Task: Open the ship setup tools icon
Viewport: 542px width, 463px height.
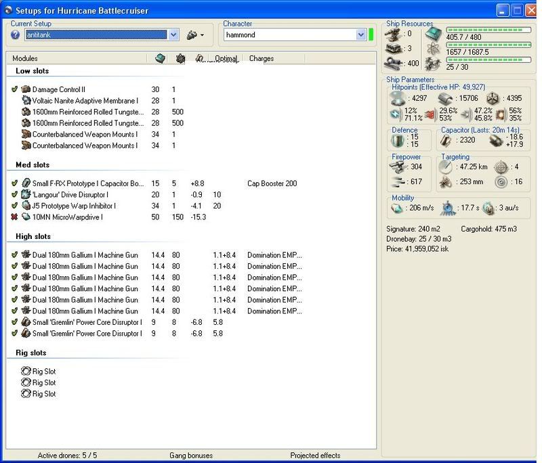Action: click(x=192, y=35)
